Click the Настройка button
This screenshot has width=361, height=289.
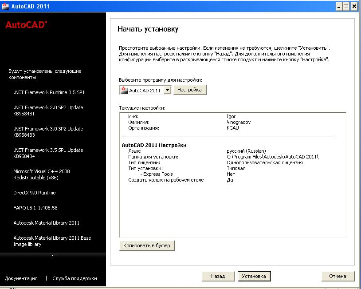pos(190,90)
